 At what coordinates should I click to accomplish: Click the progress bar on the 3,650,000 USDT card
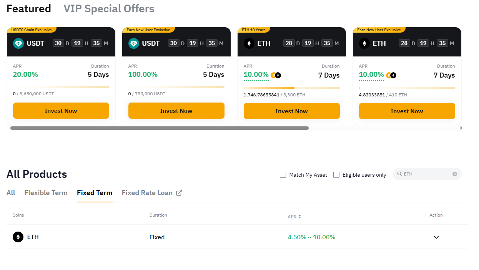pos(61,87)
